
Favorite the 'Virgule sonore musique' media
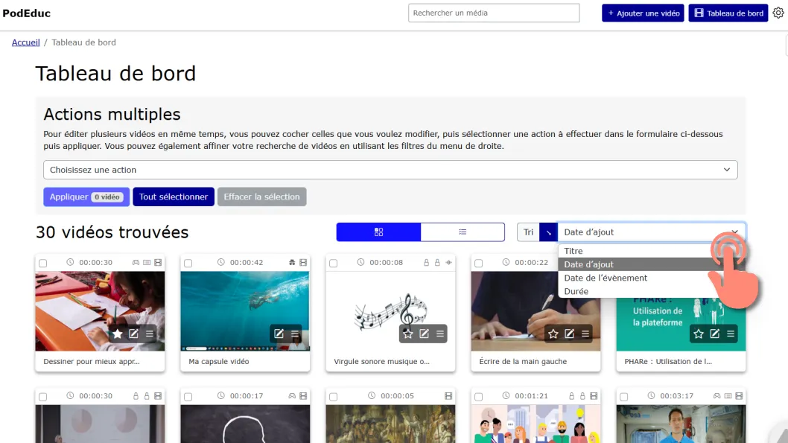point(407,334)
